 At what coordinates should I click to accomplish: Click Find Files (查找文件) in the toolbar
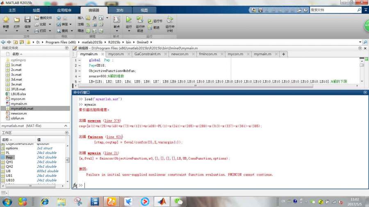click(43, 18)
